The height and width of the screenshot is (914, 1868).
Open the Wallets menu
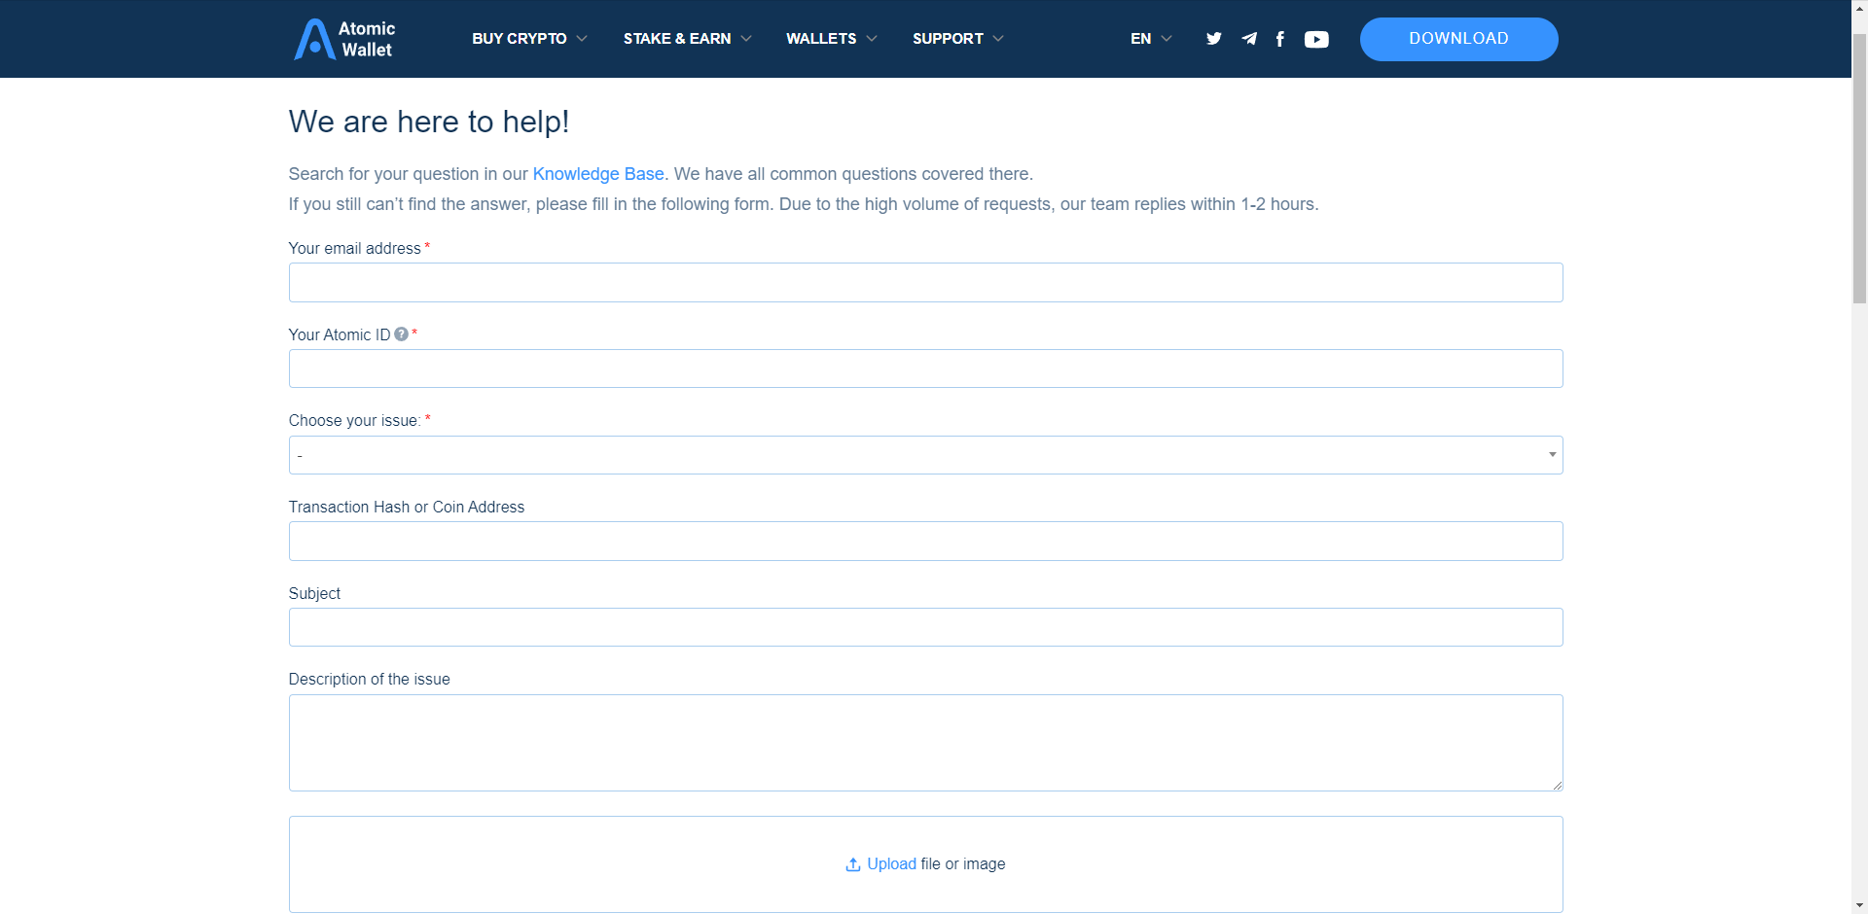pyautogui.click(x=832, y=39)
